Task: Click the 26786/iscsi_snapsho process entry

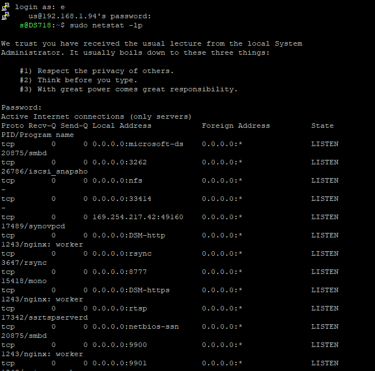Action: pyautogui.click(x=44, y=171)
